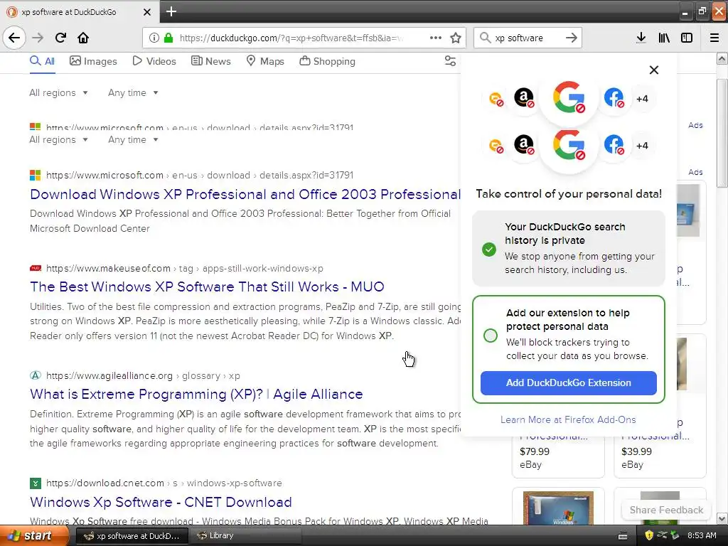
Task: Switch to the Images tab
Action: click(x=93, y=61)
